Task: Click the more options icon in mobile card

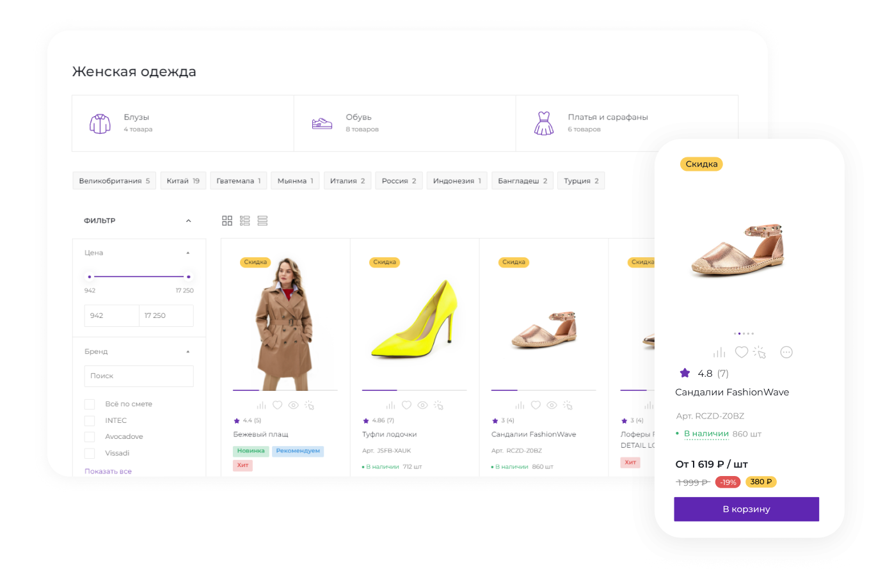Action: pyautogui.click(x=786, y=352)
